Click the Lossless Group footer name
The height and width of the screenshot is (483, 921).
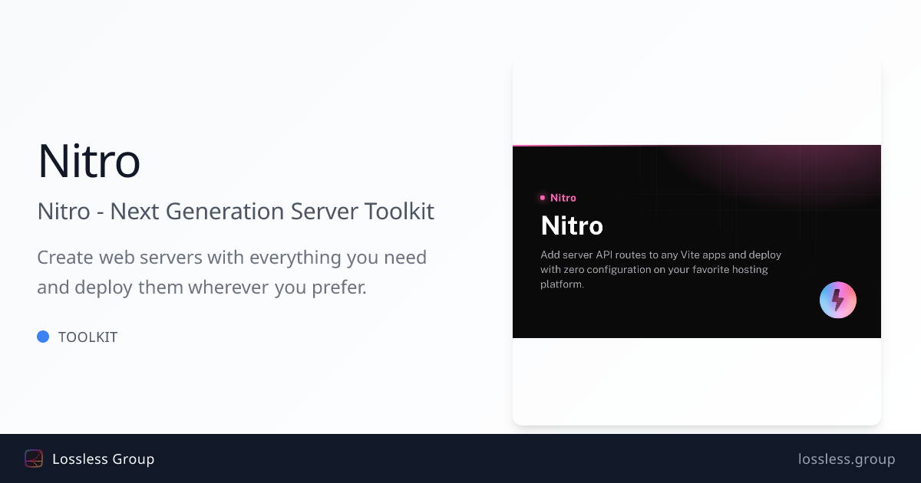104,458
